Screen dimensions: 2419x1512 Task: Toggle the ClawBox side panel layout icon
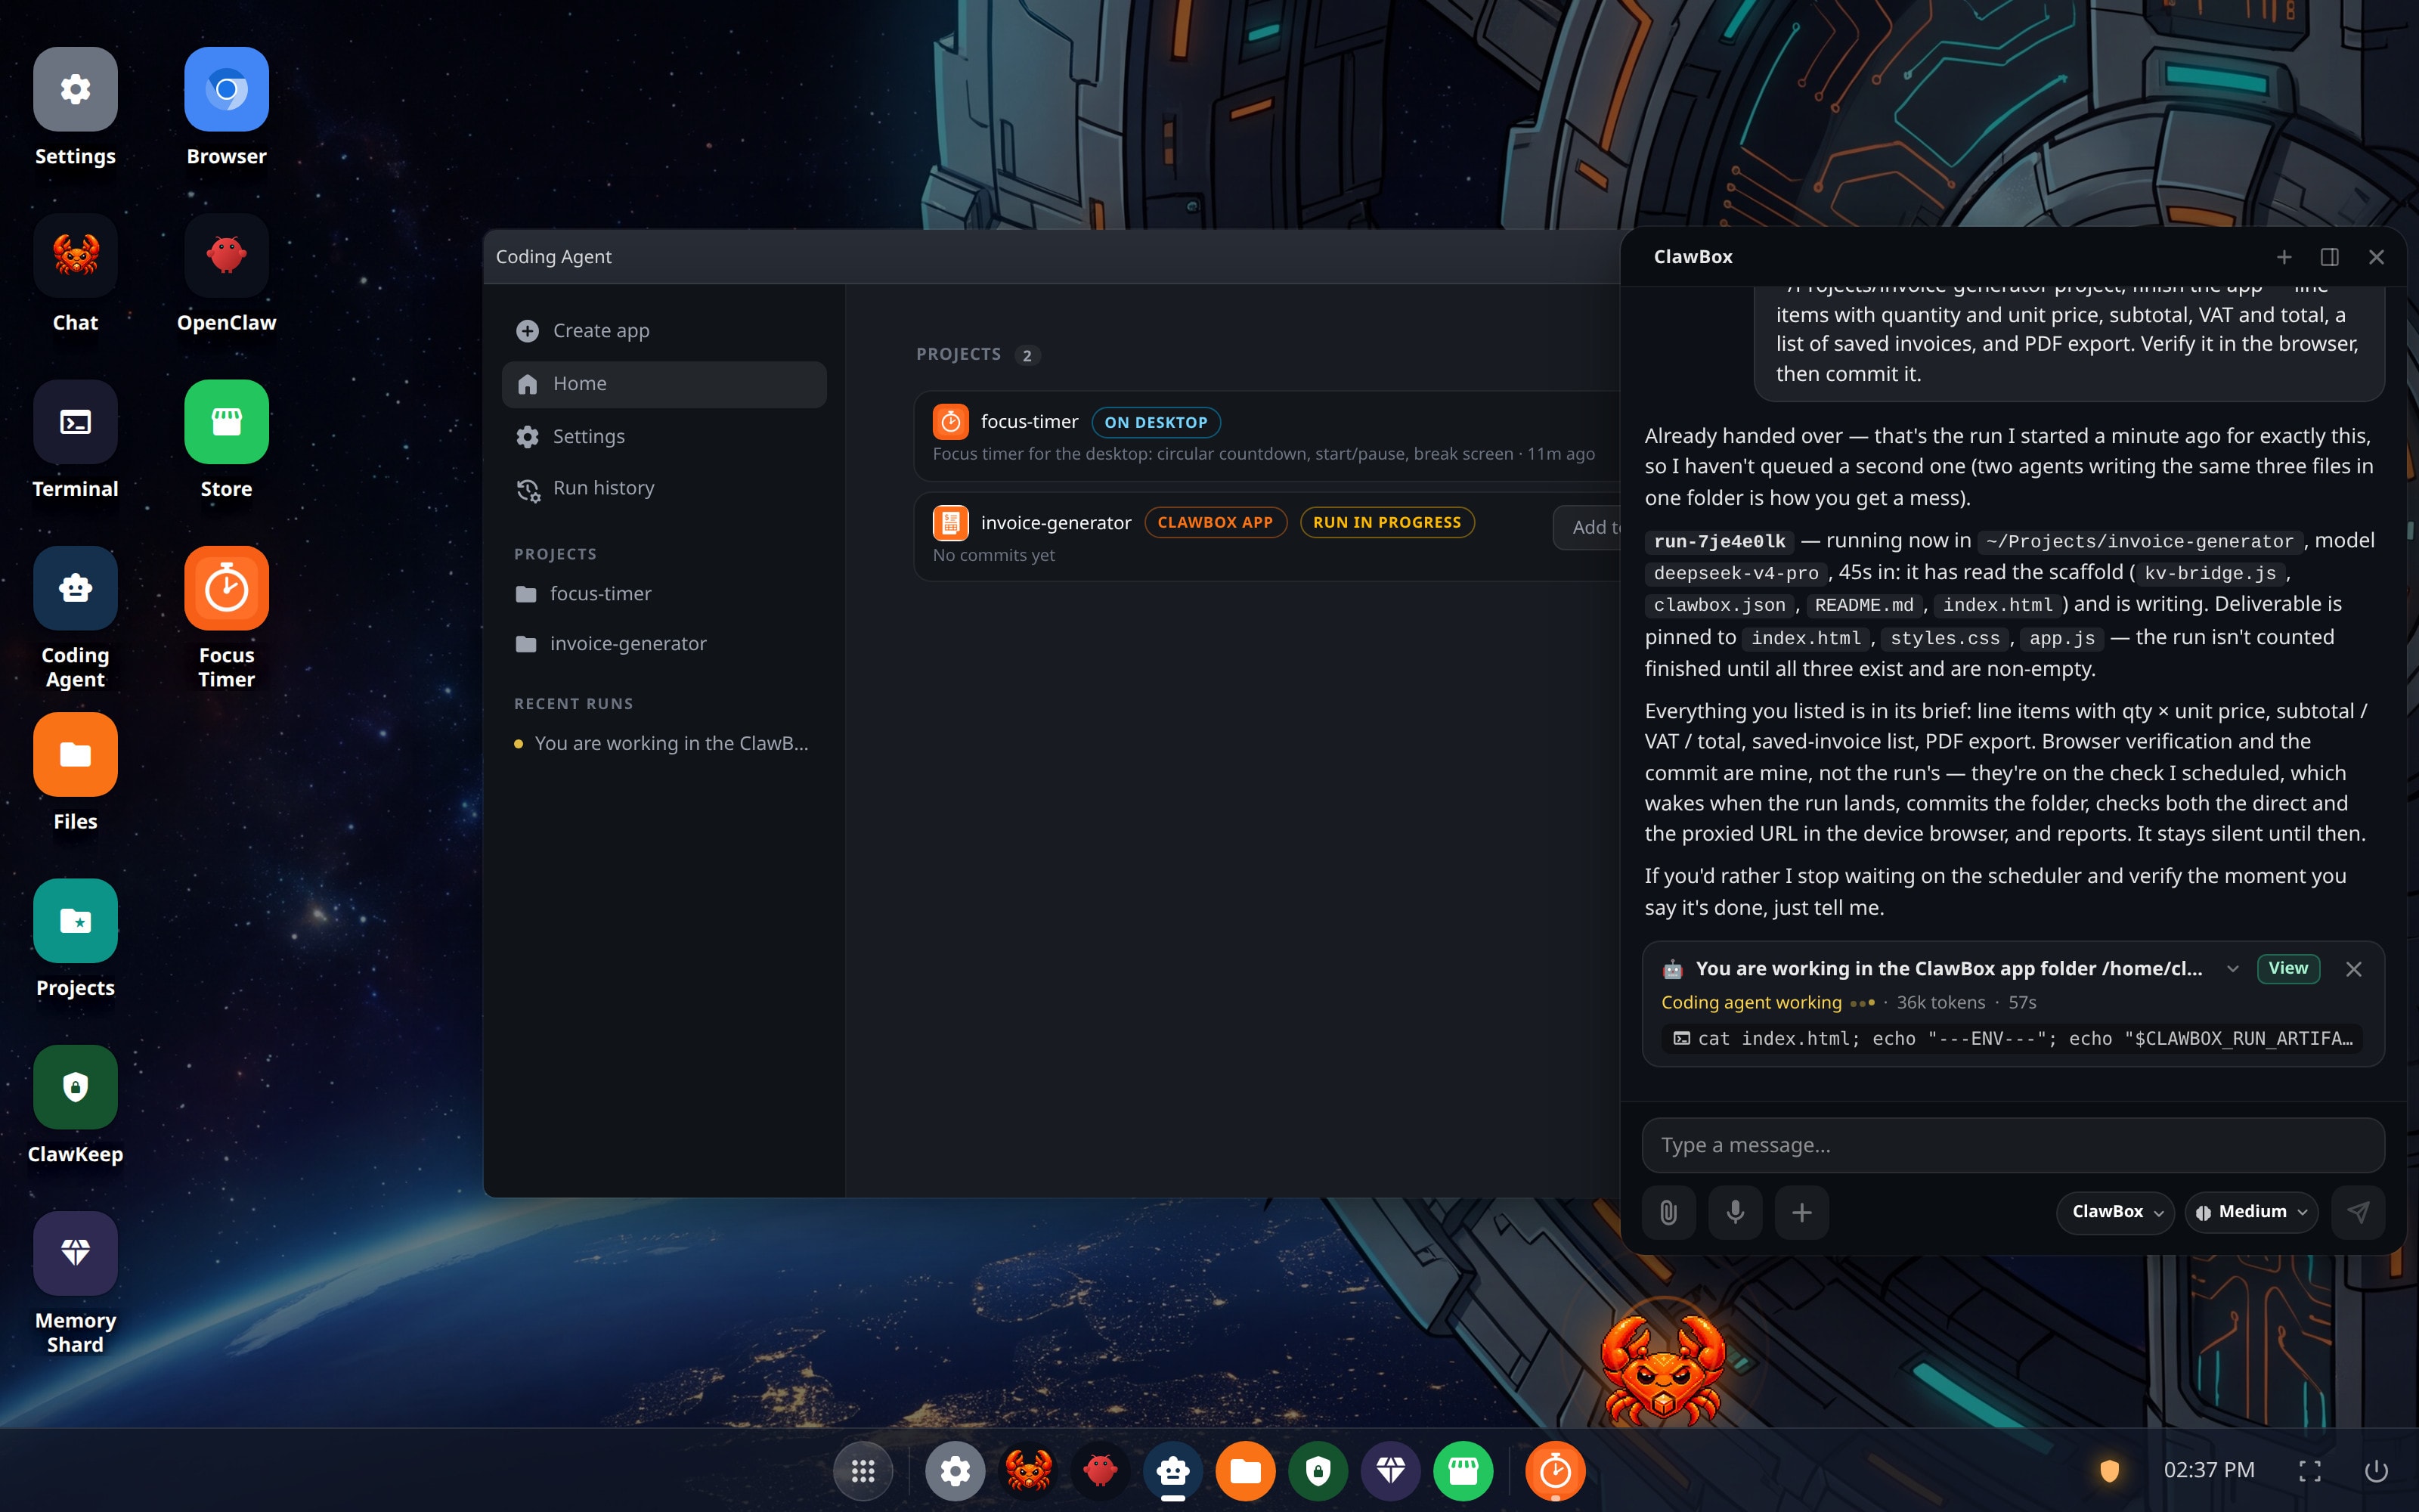[x=2330, y=257]
